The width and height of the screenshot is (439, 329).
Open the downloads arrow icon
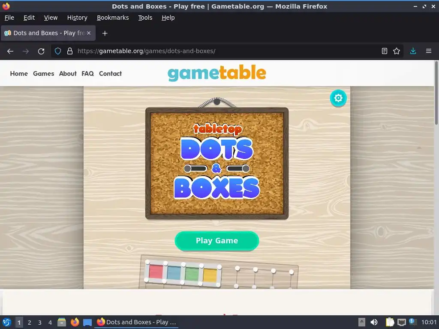click(413, 51)
